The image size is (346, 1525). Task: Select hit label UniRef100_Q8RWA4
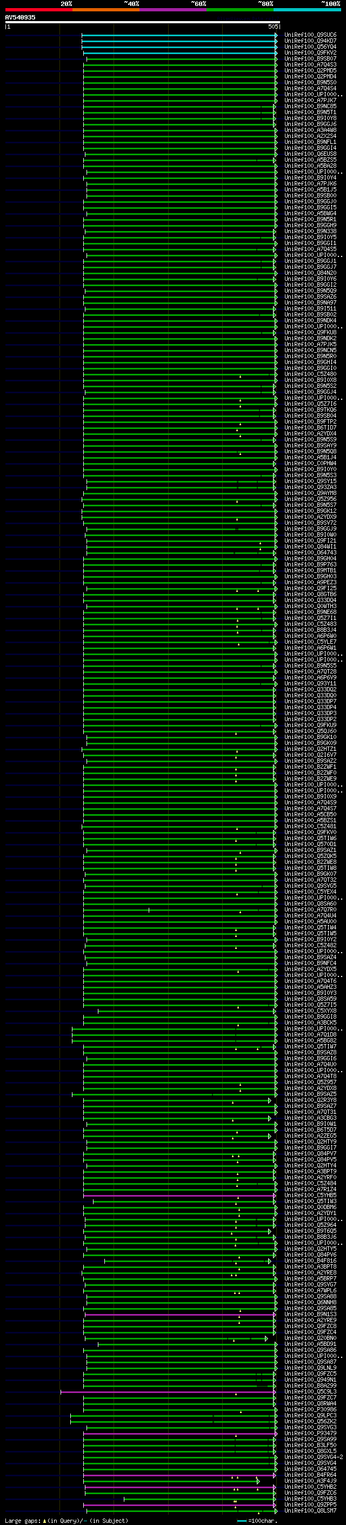pos(310,1404)
